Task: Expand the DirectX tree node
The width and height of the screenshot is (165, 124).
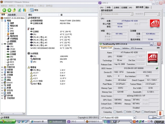Action: pos(2,83)
